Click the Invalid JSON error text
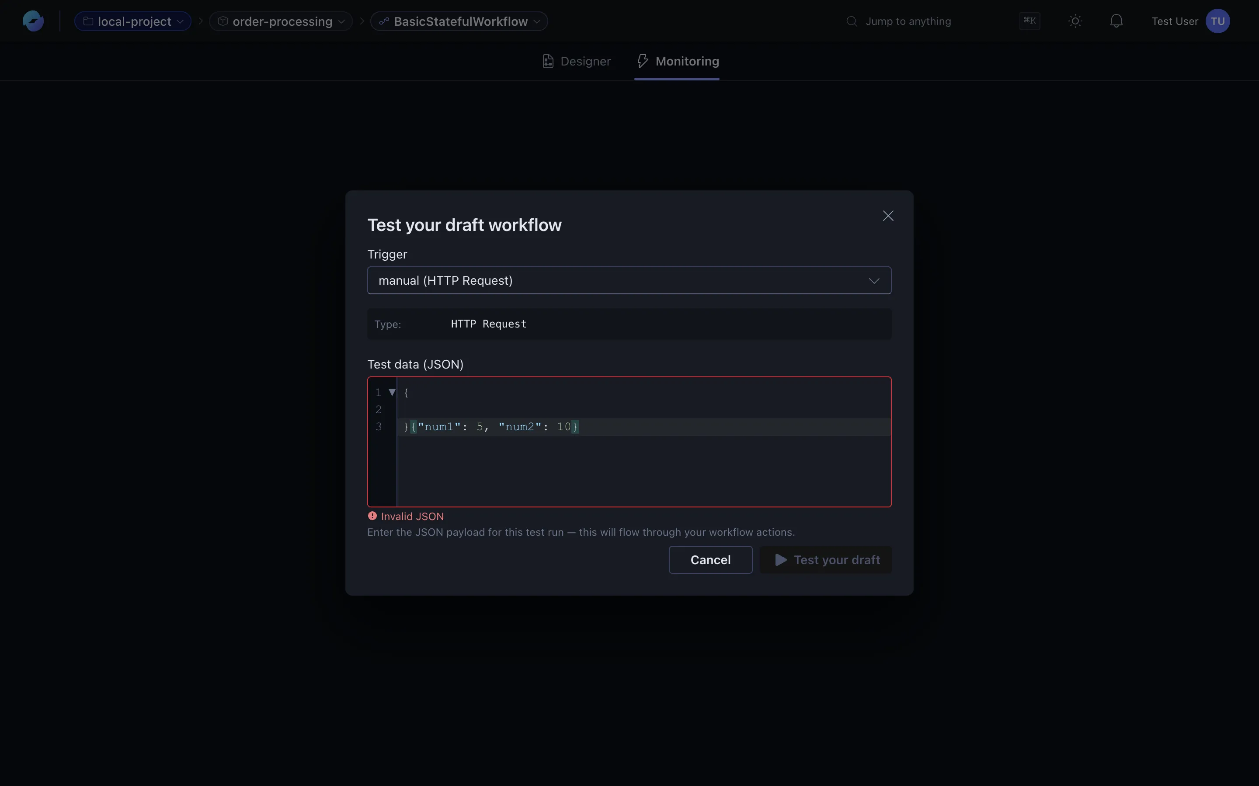The height and width of the screenshot is (786, 1259). pos(412,516)
